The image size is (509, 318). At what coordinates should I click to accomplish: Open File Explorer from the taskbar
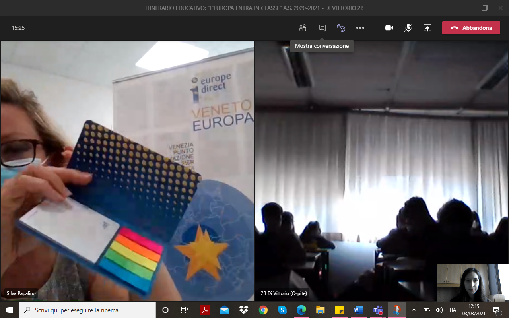click(321, 310)
